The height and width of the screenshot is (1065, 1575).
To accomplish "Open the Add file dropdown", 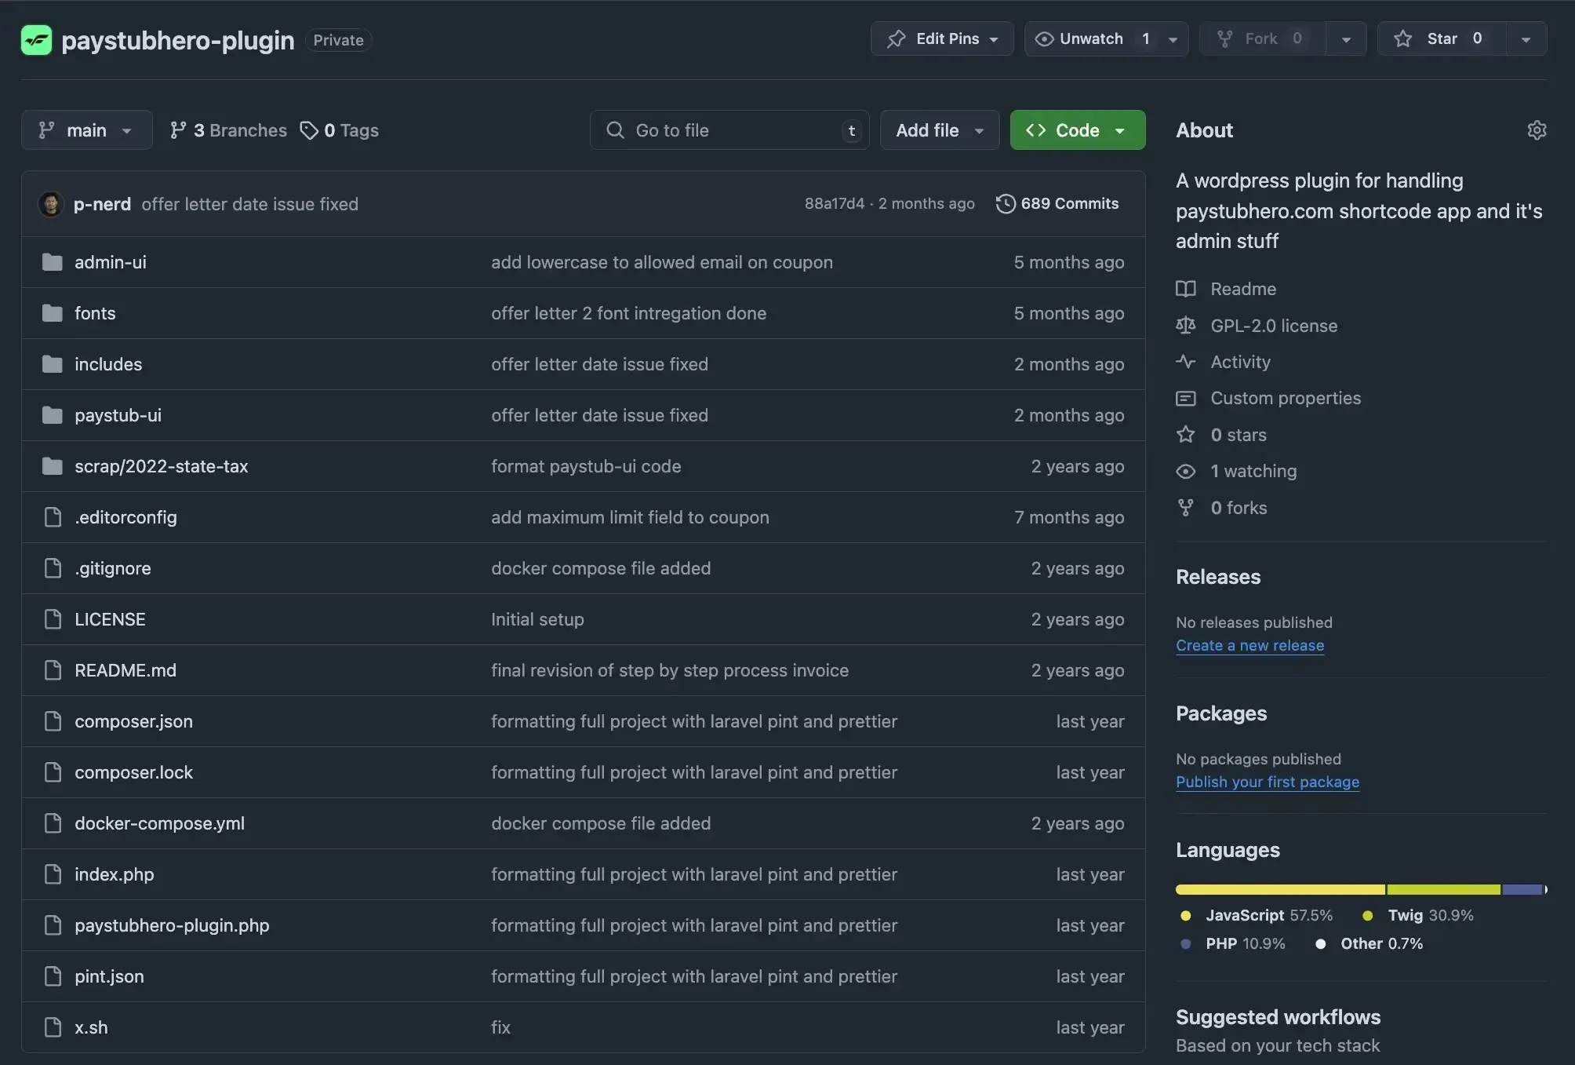I will (x=940, y=130).
